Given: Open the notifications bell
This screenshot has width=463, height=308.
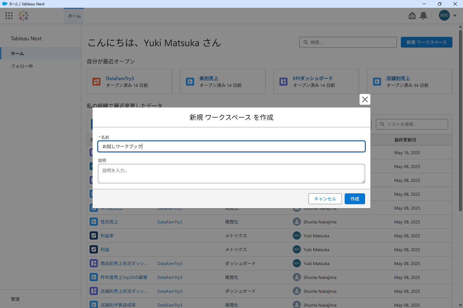Looking at the screenshot, I should 423,16.
